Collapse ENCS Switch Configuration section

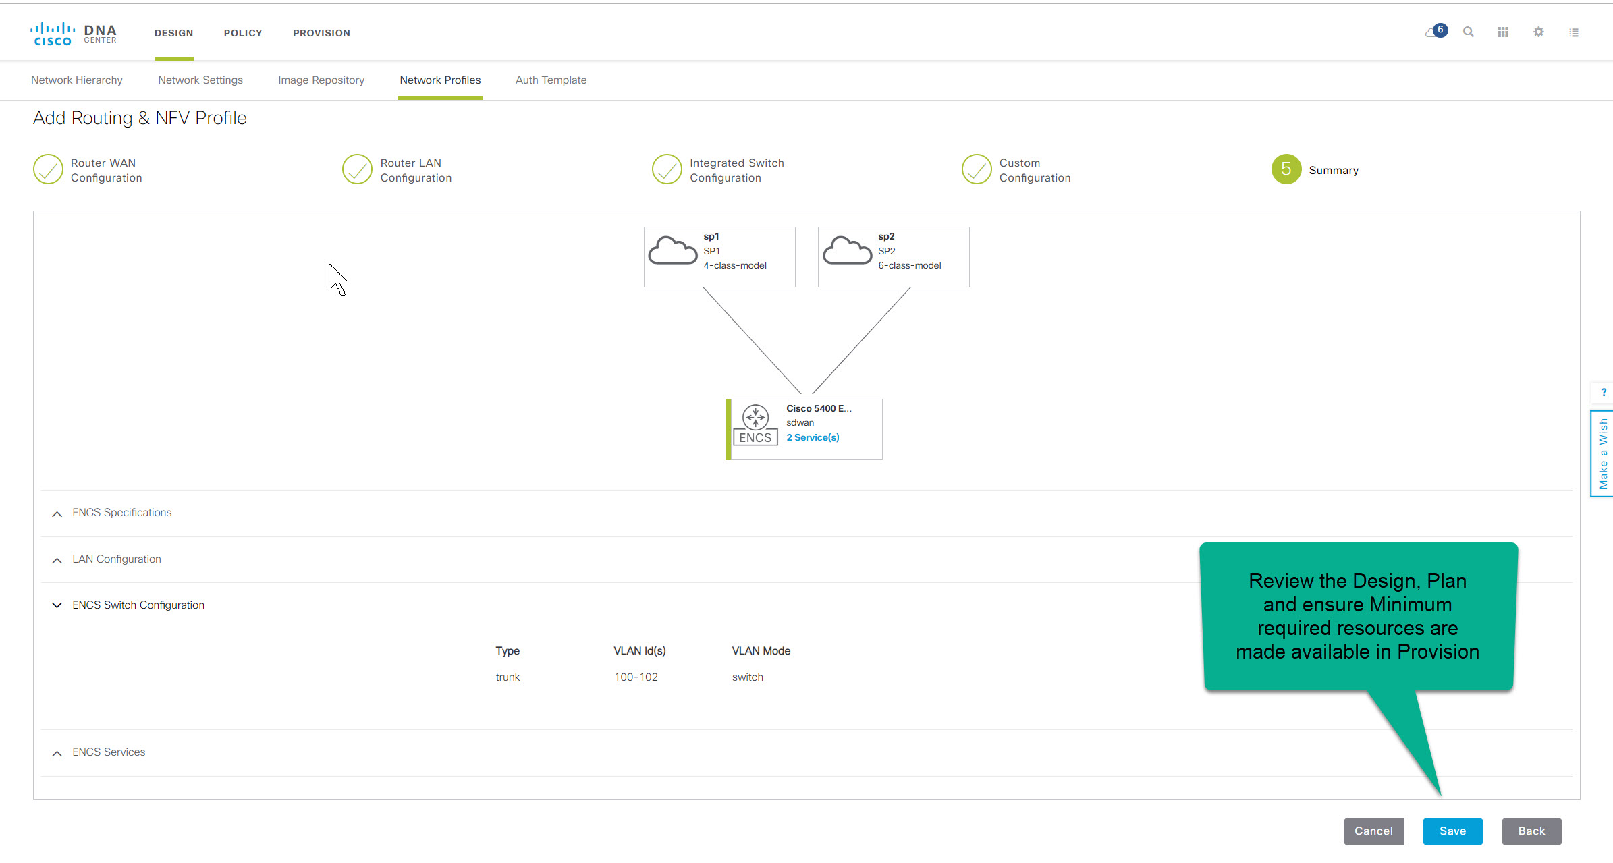pyautogui.click(x=57, y=605)
